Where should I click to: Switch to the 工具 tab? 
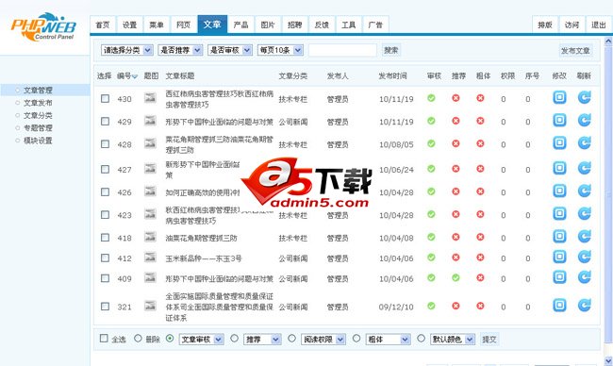point(349,25)
